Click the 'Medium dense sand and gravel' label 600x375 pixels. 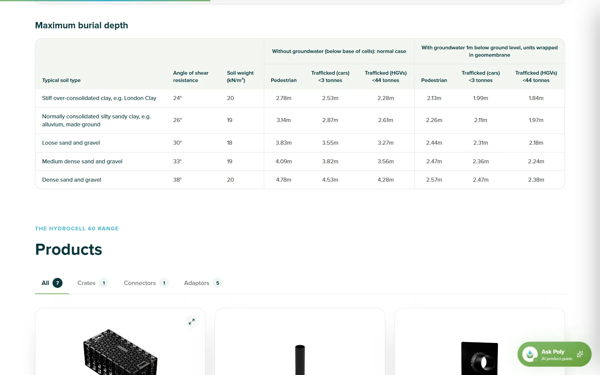(x=82, y=161)
